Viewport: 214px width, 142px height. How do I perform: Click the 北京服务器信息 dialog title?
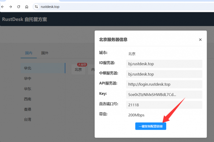[x=113, y=40]
